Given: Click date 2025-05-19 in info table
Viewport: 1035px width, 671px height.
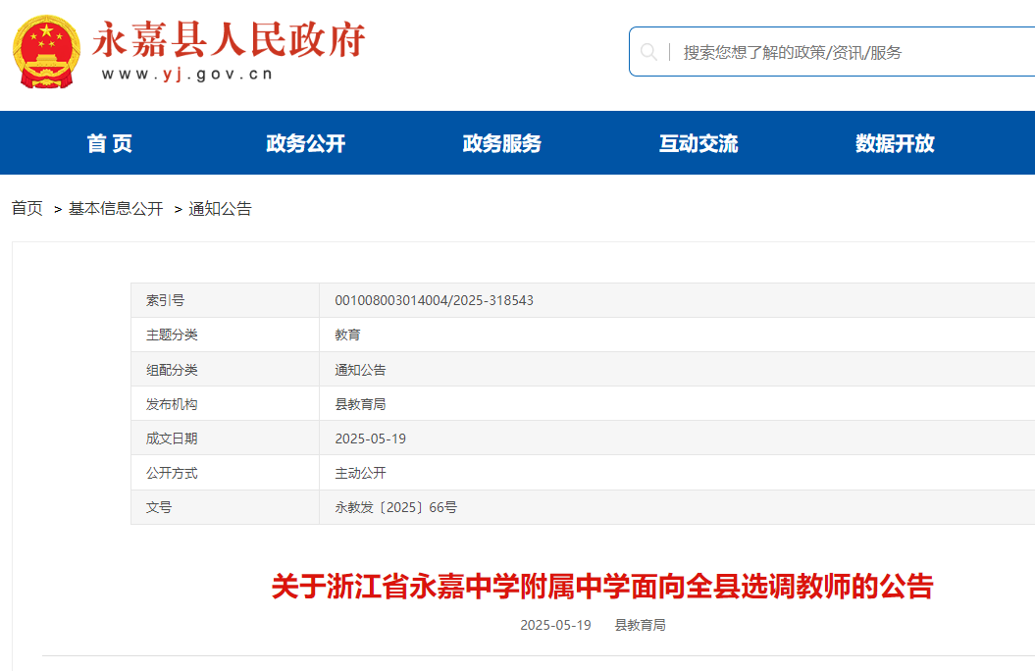Looking at the screenshot, I should [x=370, y=439].
